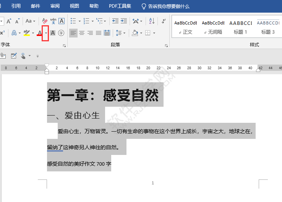Screen dimensions: 282x202
Task: Expand the text highlight color dropdown arrow
Action: coord(33,33)
